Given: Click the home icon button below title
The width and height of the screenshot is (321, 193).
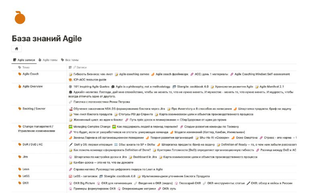Looking at the screenshot, I should click(16, 48).
